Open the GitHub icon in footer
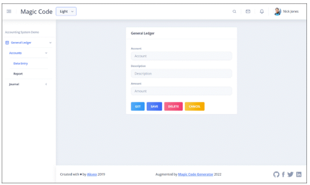Image resolution: width=310 pixels, height=185 pixels. (x=276, y=174)
